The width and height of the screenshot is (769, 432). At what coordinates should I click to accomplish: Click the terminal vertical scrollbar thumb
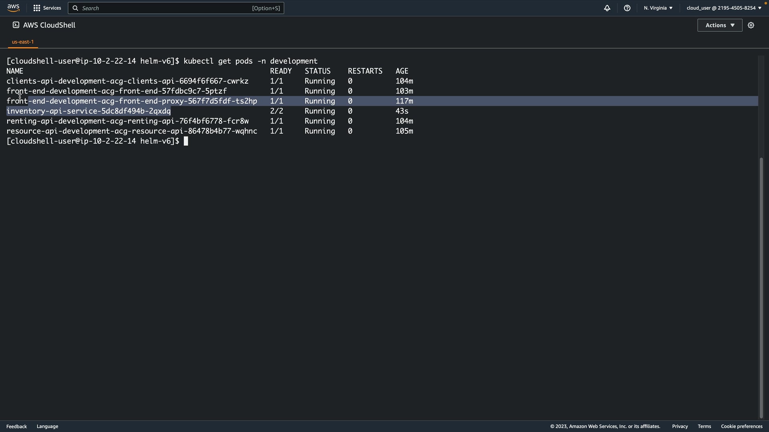(x=761, y=287)
